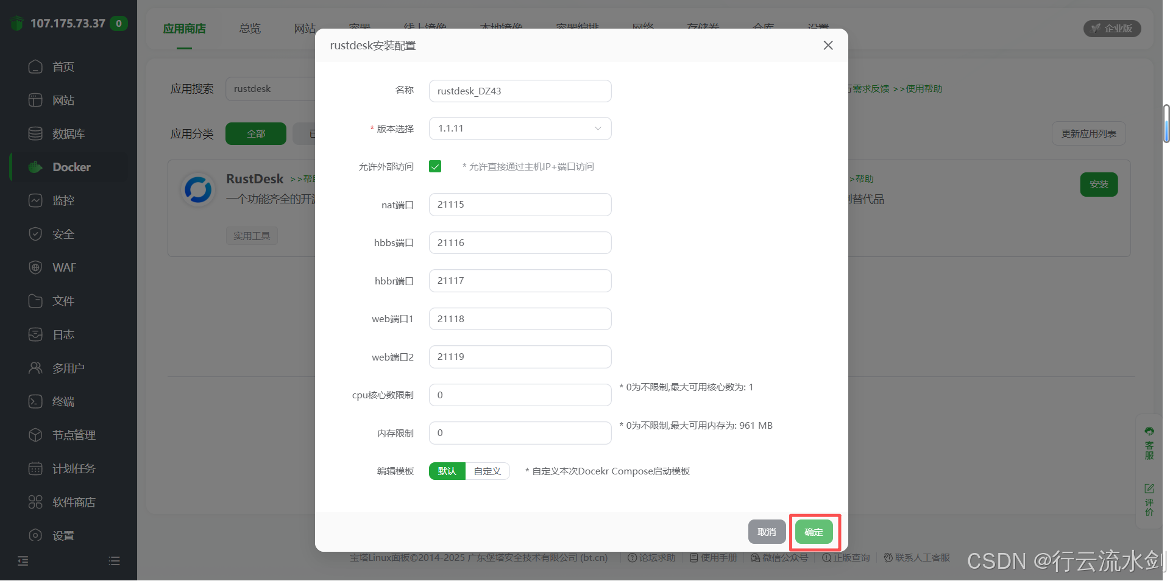Click the name (名称) input field
The image size is (1170, 581).
(520, 91)
